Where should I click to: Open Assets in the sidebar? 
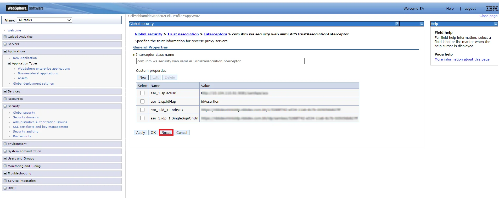[23, 78]
